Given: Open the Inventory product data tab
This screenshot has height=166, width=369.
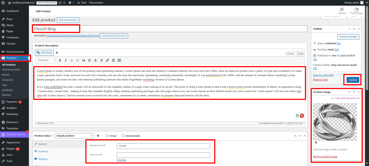Looking at the screenshot, I should [x=43, y=151].
